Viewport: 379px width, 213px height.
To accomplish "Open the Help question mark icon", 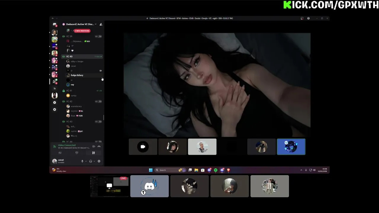I will coord(309,18).
